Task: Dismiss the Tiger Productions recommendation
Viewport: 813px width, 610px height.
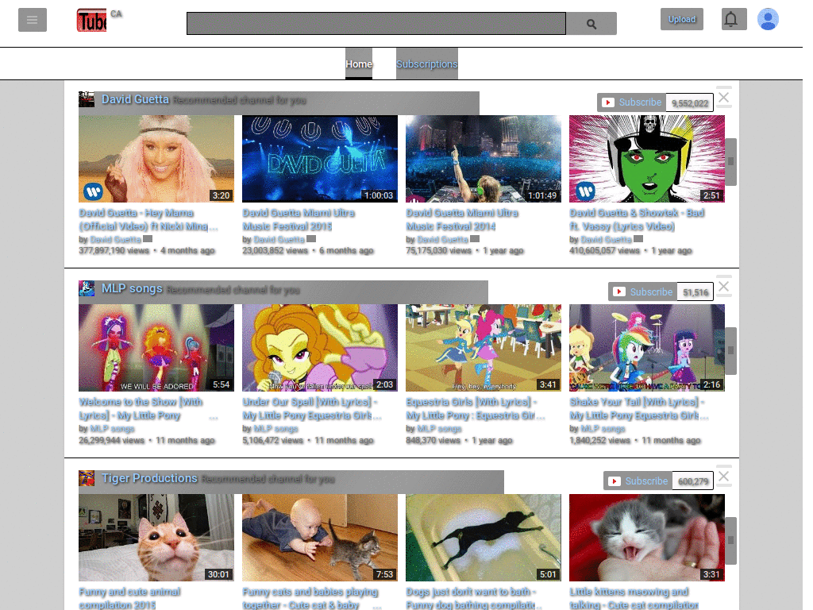Action: coord(724,477)
